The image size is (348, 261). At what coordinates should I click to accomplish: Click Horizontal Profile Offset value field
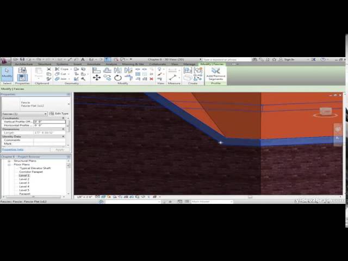tap(49, 126)
